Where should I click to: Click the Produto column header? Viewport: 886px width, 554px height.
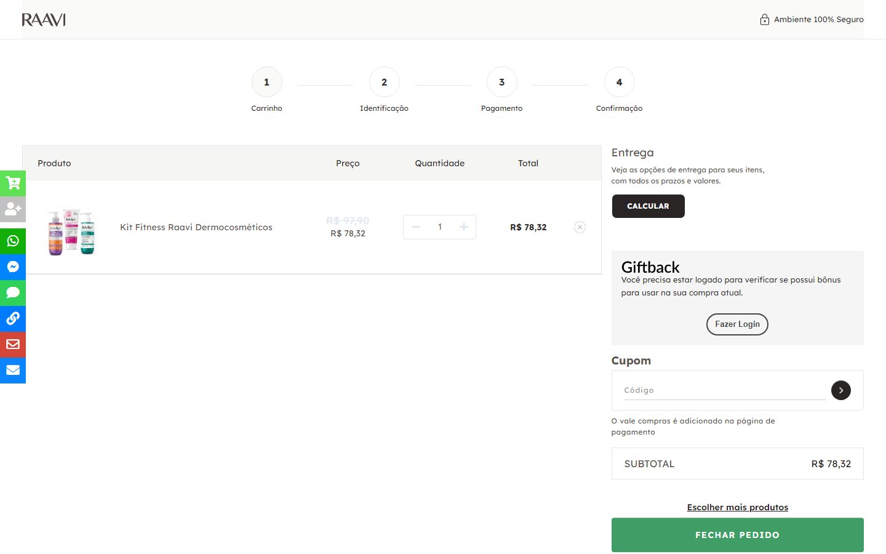click(54, 163)
